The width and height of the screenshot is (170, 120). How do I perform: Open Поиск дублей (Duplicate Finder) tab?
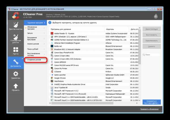click(x=35, y=49)
